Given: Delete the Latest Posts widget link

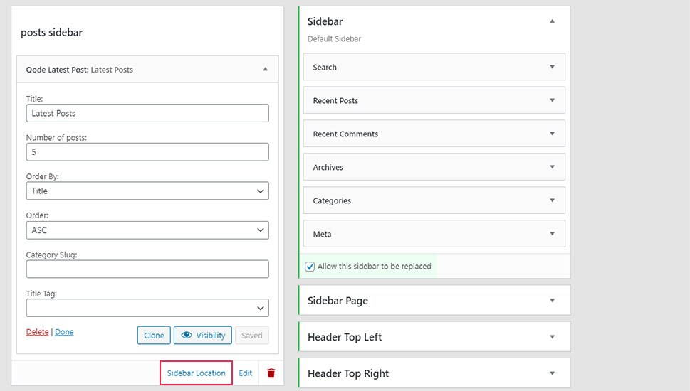Looking at the screenshot, I should (38, 332).
